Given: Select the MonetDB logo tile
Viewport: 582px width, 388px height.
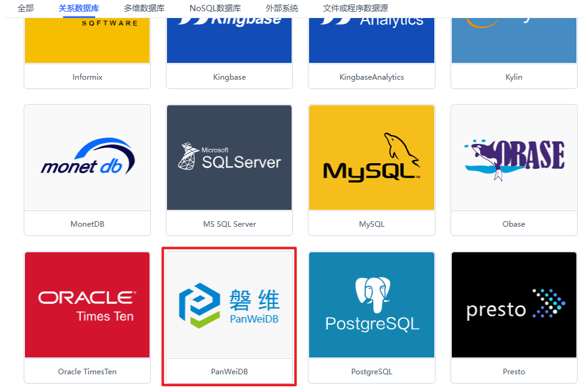Looking at the screenshot, I should [x=87, y=158].
